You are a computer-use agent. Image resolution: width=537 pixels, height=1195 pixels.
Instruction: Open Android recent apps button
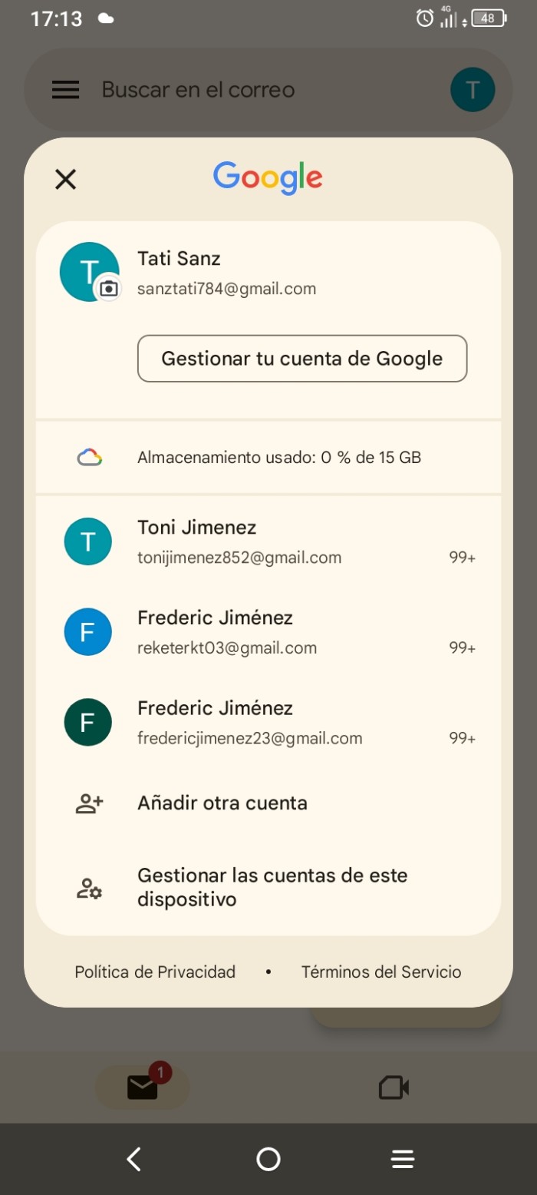click(402, 1159)
